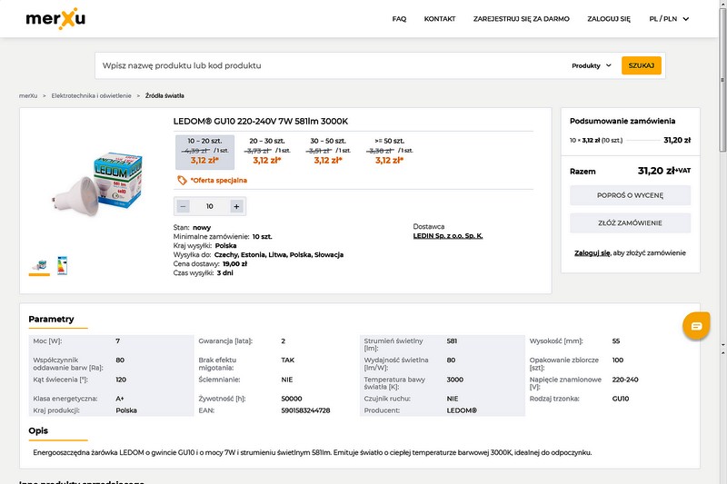Go to merXu breadcrumb link
The image size is (727, 484).
tap(28, 96)
